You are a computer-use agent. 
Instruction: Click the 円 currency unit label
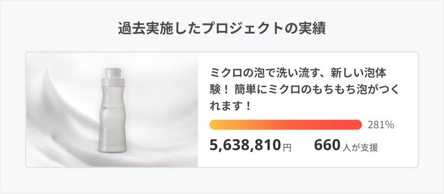tap(287, 147)
